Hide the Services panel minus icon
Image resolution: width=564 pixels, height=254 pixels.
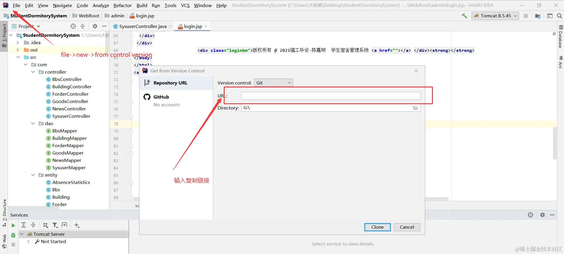(x=552, y=215)
